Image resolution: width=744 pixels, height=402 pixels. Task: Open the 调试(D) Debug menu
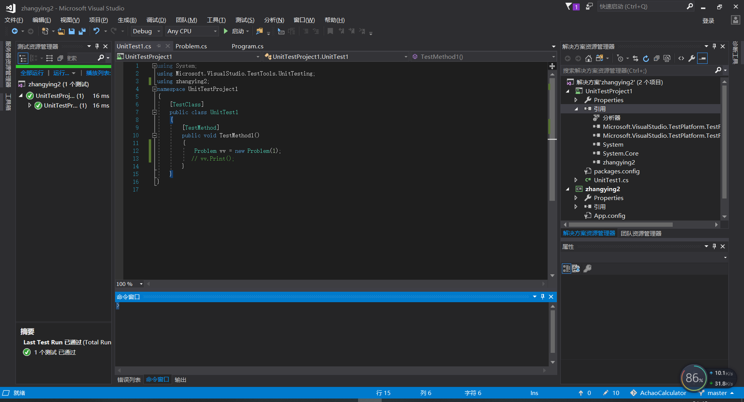tap(156, 20)
